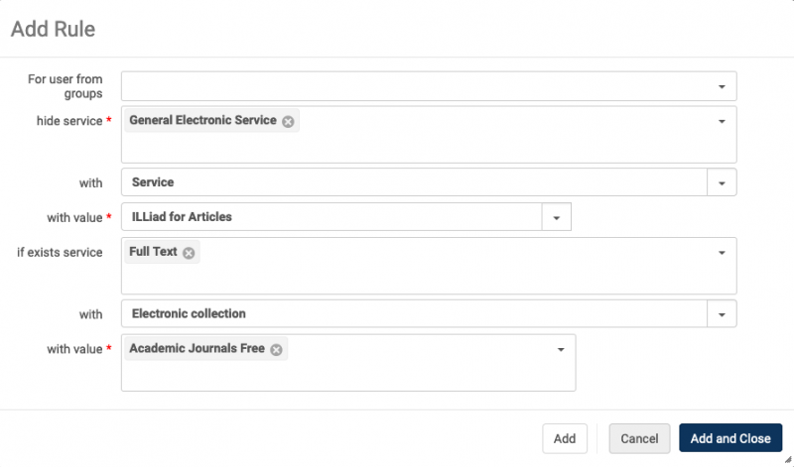Click the dialog corner resize grip
794x467 pixels.
tap(788, 459)
